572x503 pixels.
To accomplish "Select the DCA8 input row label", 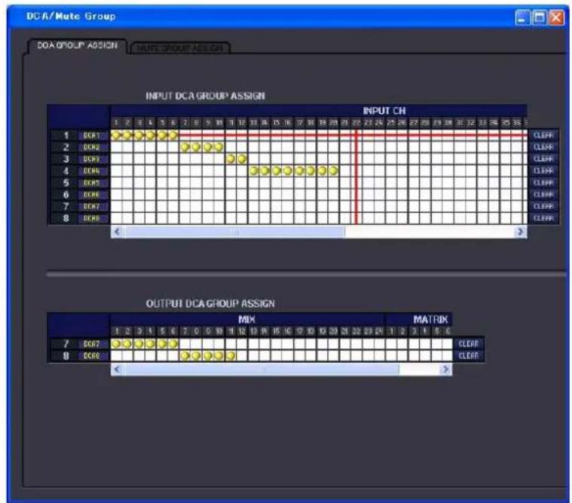I will [92, 218].
